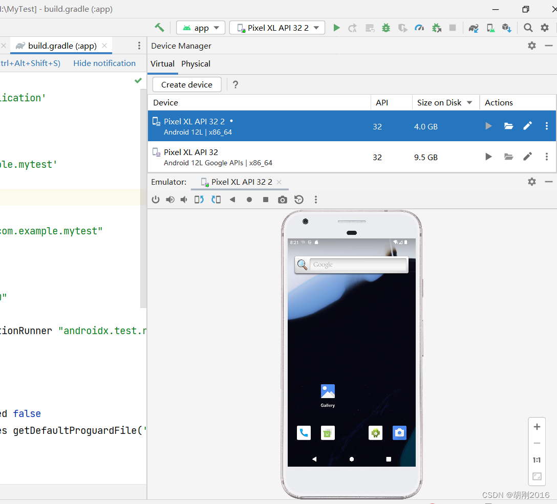
Task: Open Device Manager panel settings gear
Action: [x=532, y=46]
